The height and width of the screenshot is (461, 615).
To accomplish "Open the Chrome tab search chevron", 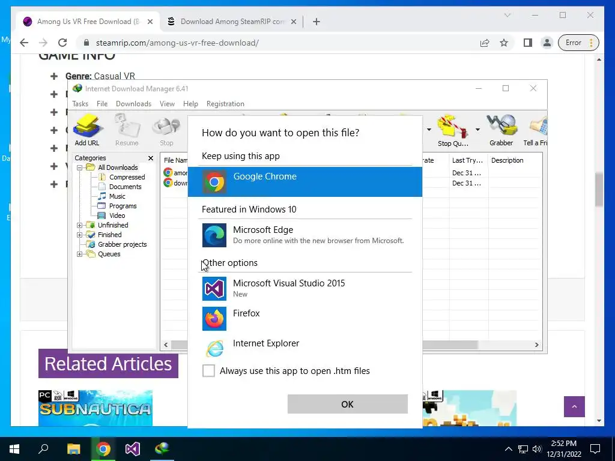I will click(x=507, y=15).
